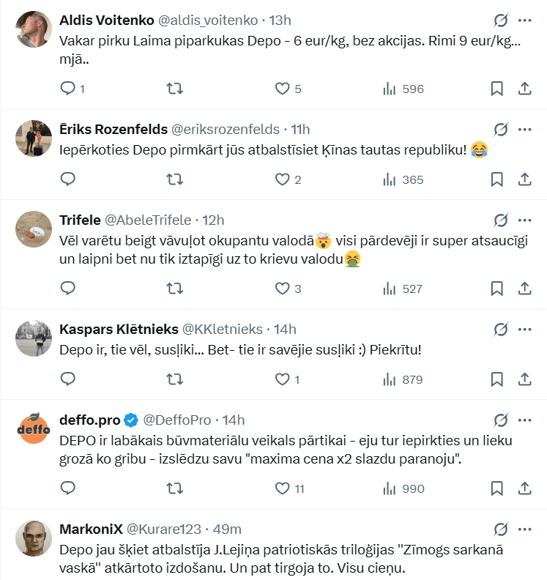
Task: Click Trifele's profile avatar
Action: pyautogui.click(x=33, y=228)
